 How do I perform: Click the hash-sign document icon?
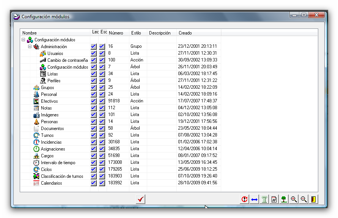[x=274, y=199]
